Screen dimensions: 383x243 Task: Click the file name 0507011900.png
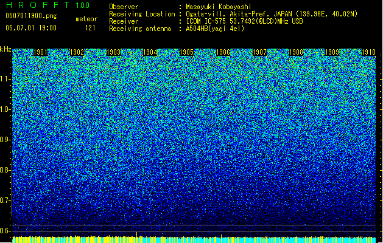31,16
